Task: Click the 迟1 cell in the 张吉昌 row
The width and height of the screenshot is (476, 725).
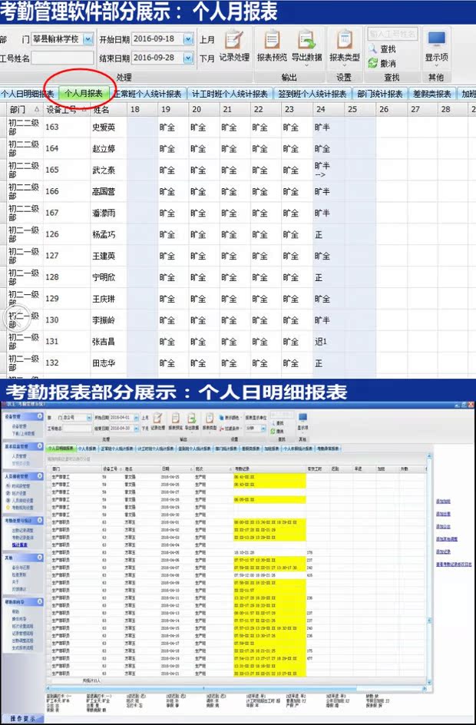Action: coord(321,342)
